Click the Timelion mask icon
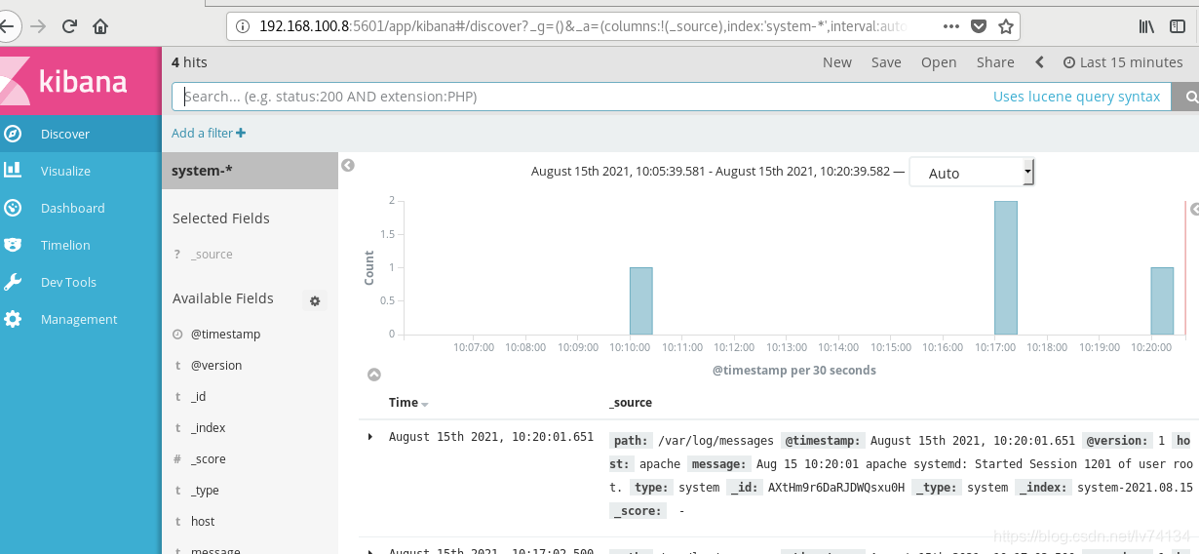The height and width of the screenshot is (554, 1199). click(x=13, y=245)
